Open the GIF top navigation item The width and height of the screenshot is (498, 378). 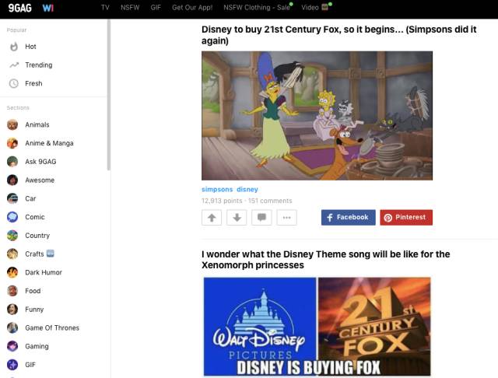pos(156,7)
